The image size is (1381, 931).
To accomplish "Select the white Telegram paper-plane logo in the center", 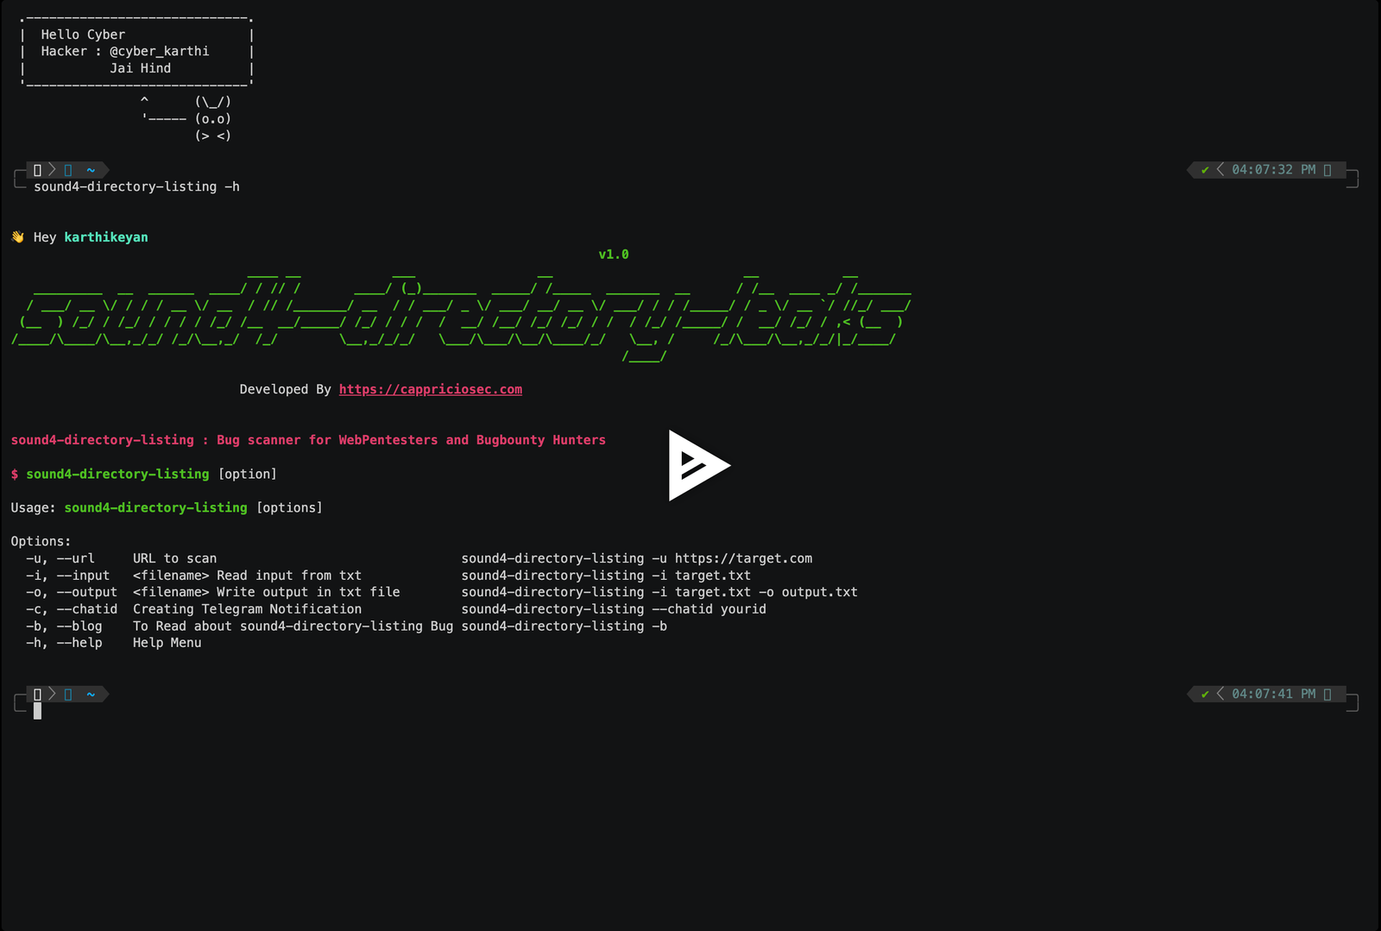I will click(x=697, y=465).
